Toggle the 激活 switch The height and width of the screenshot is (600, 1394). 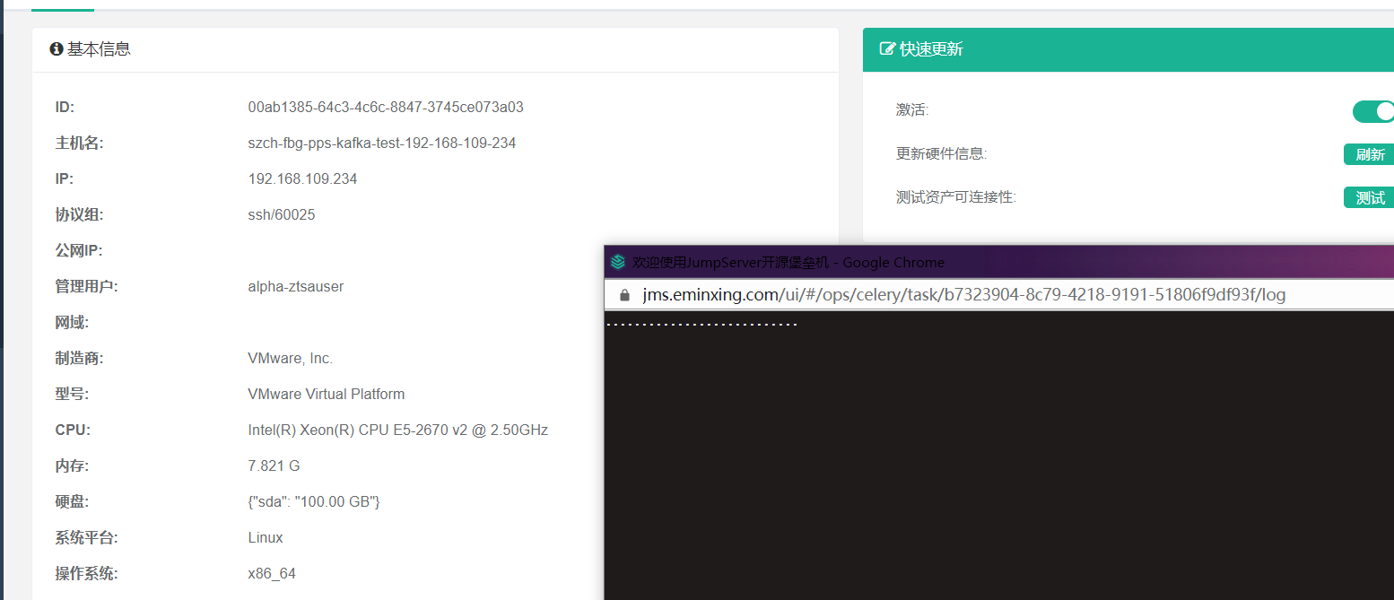(x=1372, y=111)
